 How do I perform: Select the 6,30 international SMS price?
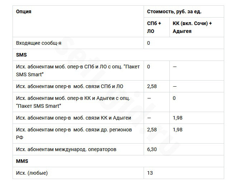(x=152, y=149)
